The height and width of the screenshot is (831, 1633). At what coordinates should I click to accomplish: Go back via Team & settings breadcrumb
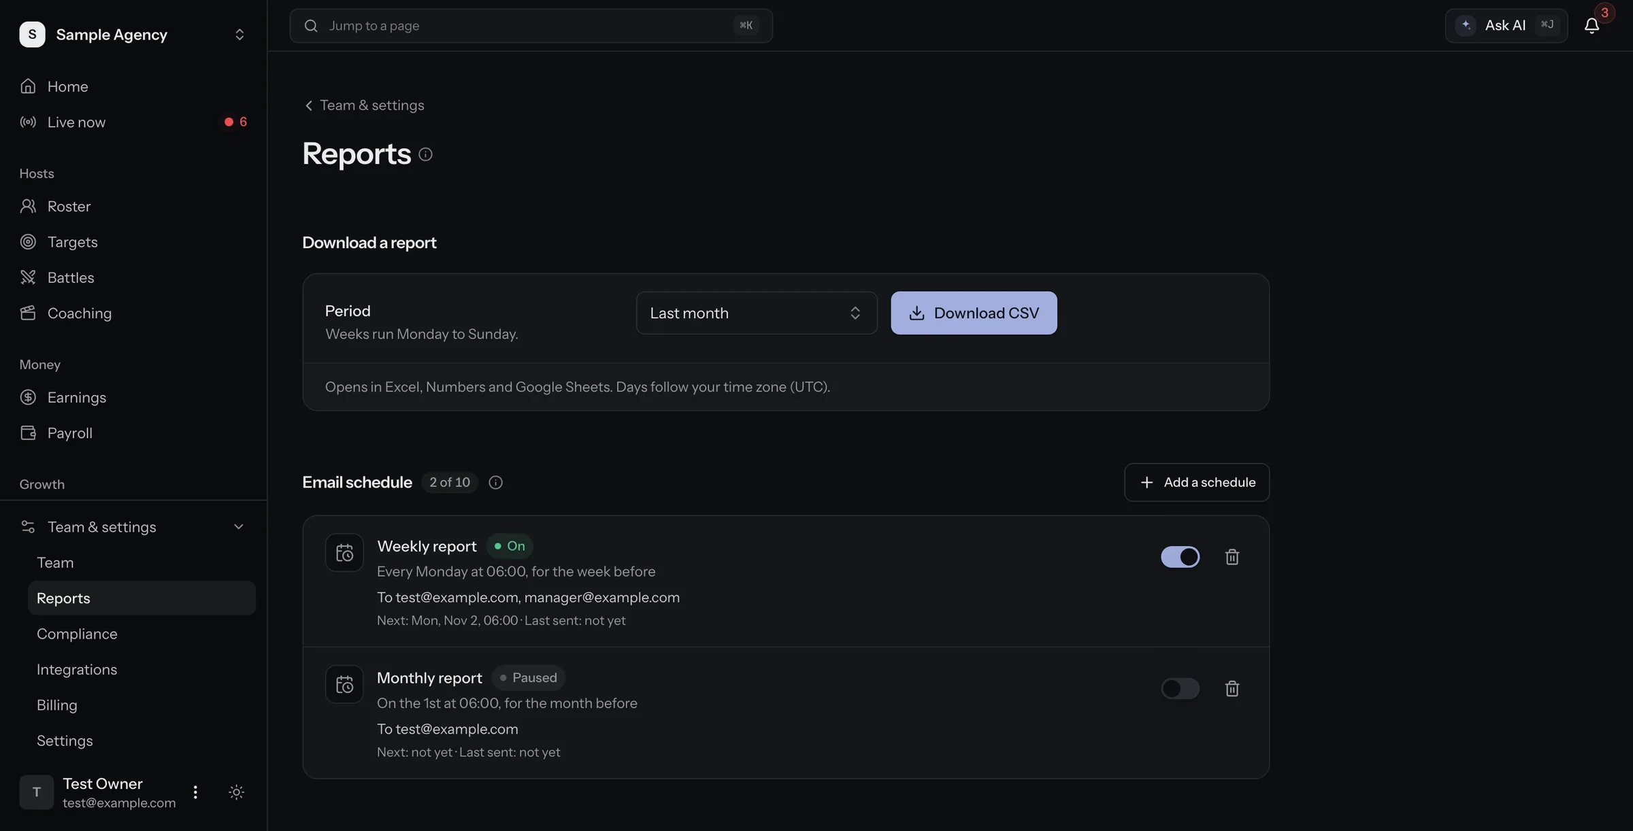point(364,105)
